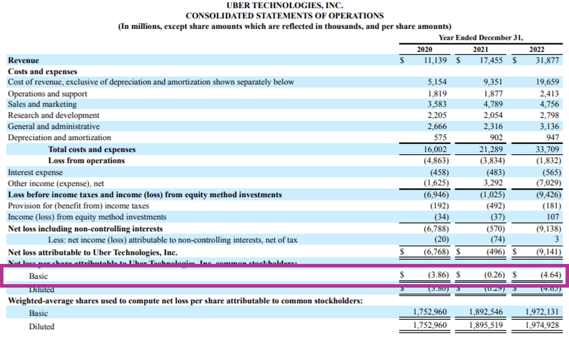The image size is (569, 339).
Task: Select Other income (expense), net label
Action: [x=56, y=184]
